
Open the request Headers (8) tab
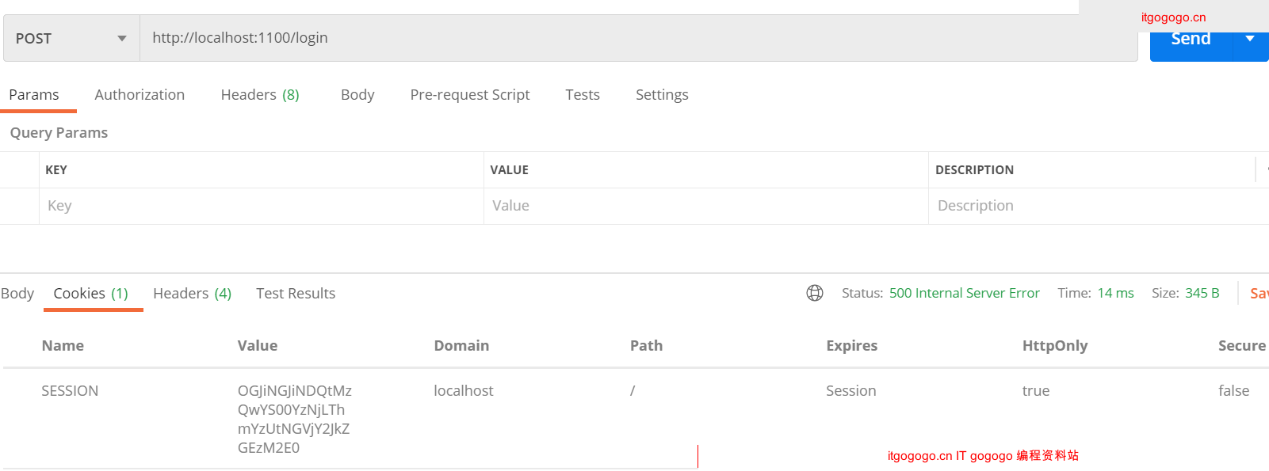260,95
